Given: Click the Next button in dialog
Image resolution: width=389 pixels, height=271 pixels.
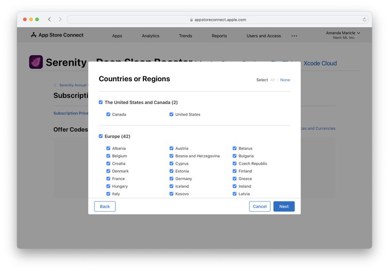Looking at the screenshot, I should point(284,206).
